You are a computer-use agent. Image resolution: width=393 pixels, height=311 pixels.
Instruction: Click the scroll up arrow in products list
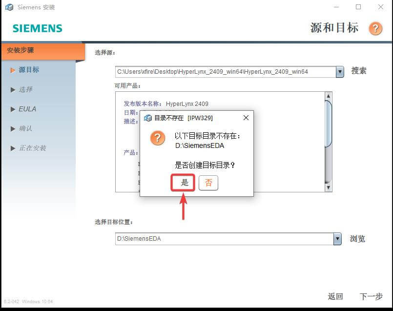coord(329,96)
